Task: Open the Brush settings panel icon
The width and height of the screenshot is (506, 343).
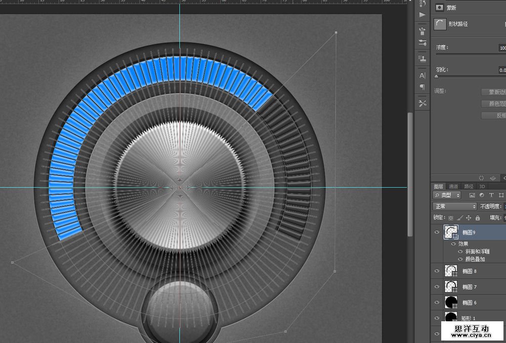Action: [423, 43]
